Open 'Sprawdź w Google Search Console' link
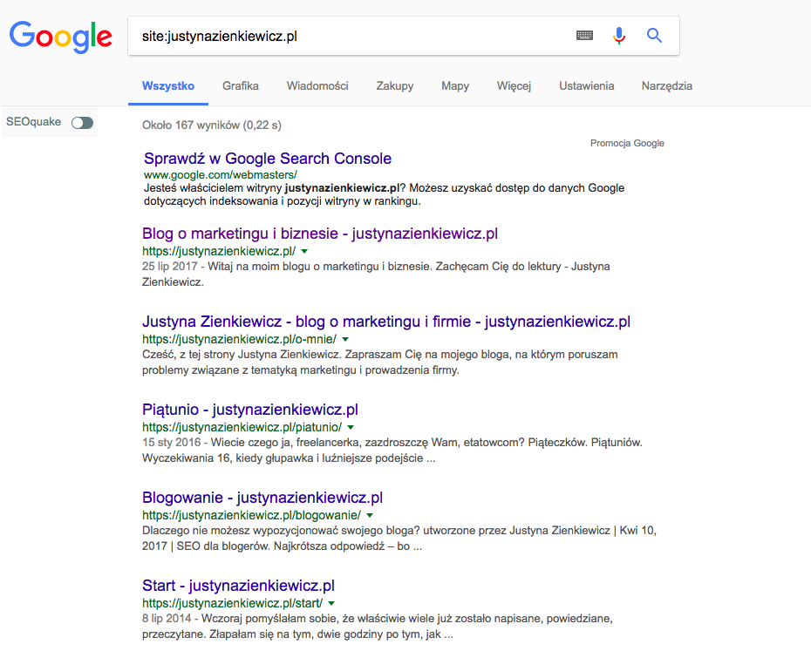The image size is (811, 651). coord(268,159)
